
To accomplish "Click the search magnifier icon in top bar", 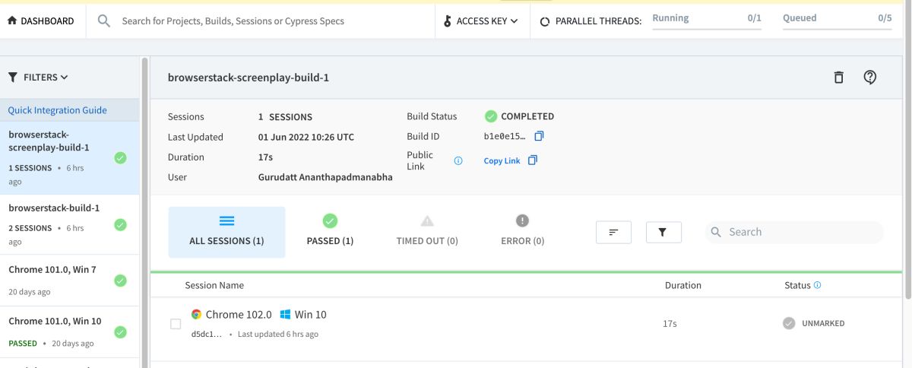I will click(104, 21).
